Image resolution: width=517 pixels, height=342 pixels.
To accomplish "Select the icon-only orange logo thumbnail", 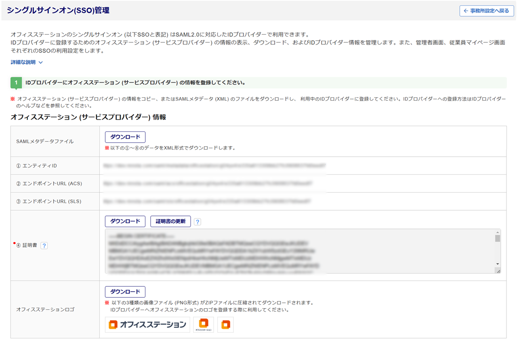I will pos(225,325).
